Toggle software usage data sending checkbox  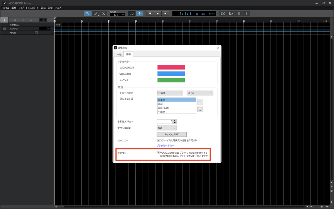(158, 140)
